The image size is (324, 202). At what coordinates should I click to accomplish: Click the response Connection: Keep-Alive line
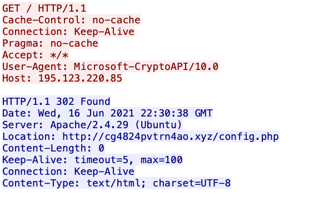click(x=68, y=171)
